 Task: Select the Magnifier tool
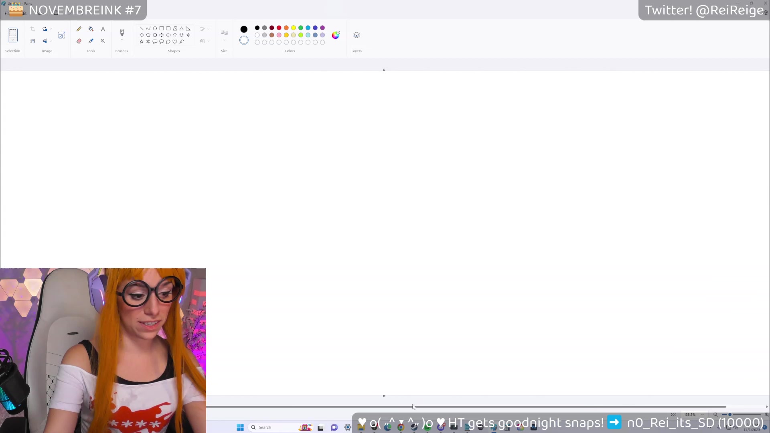(103, 41)
